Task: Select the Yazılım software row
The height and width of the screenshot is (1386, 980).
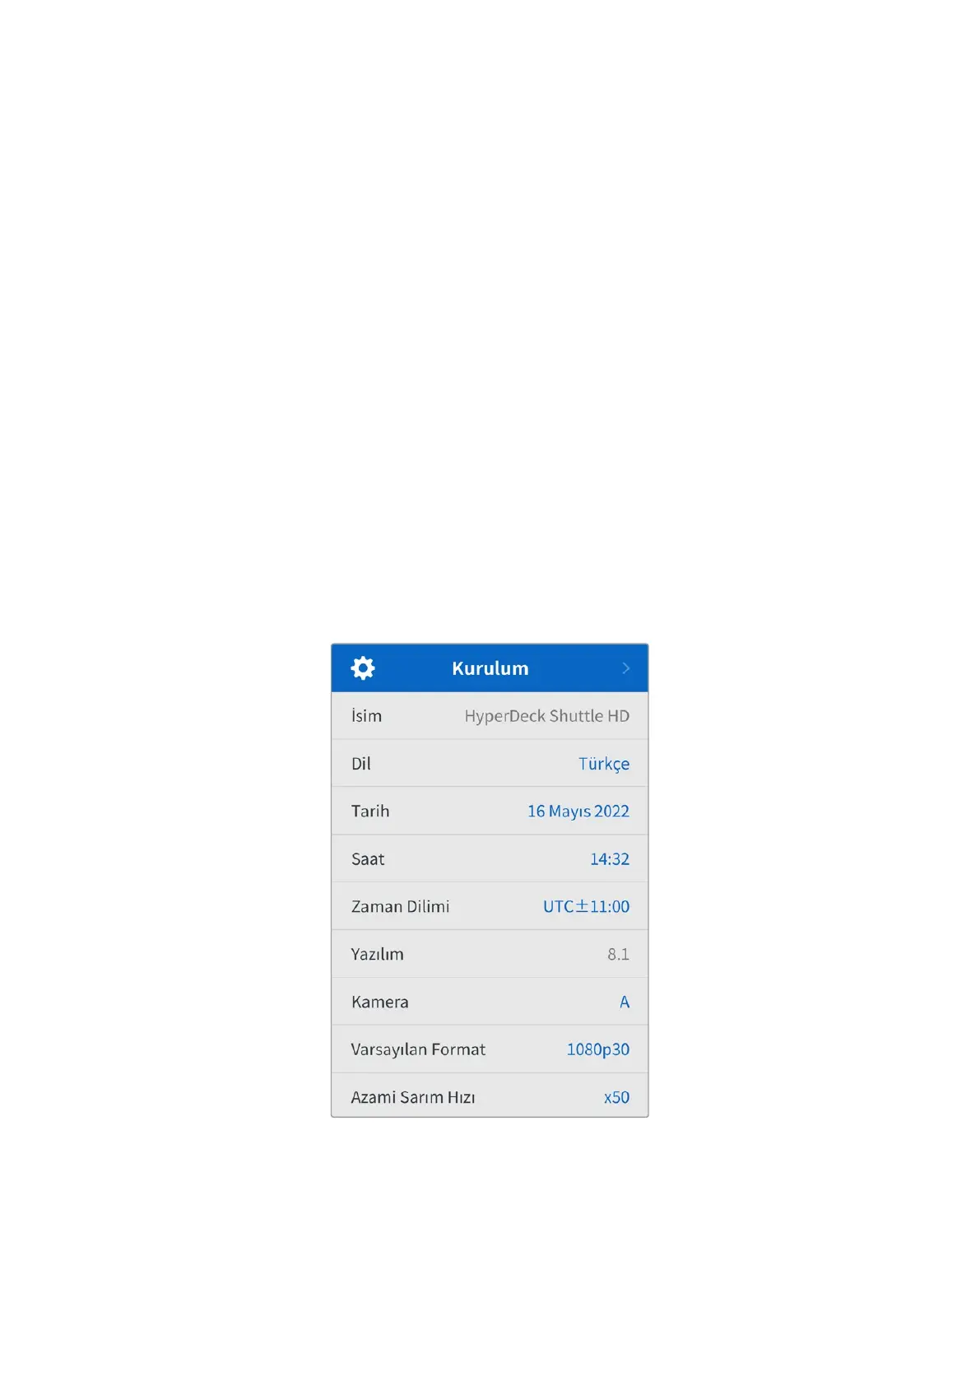Action: pyautogui.click(x=490, y=954)
